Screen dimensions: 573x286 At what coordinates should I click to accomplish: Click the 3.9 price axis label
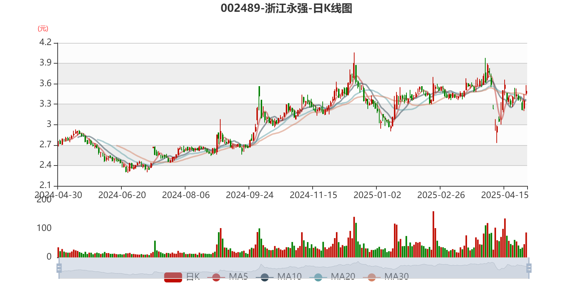click(x=45, y=63)
